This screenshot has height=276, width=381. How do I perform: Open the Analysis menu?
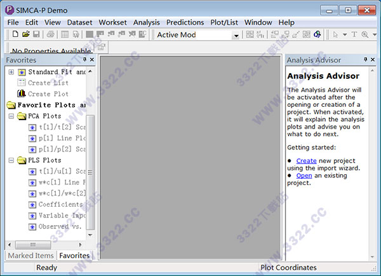146,22
